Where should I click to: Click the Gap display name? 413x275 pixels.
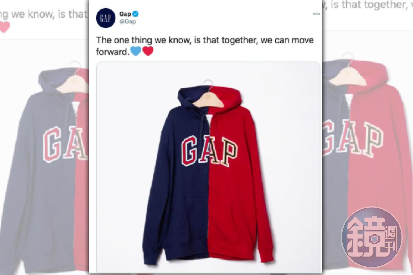[125, 14]
